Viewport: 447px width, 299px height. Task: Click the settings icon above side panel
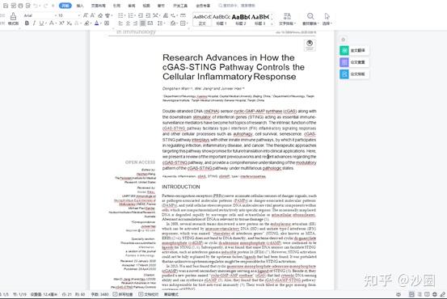344,39
